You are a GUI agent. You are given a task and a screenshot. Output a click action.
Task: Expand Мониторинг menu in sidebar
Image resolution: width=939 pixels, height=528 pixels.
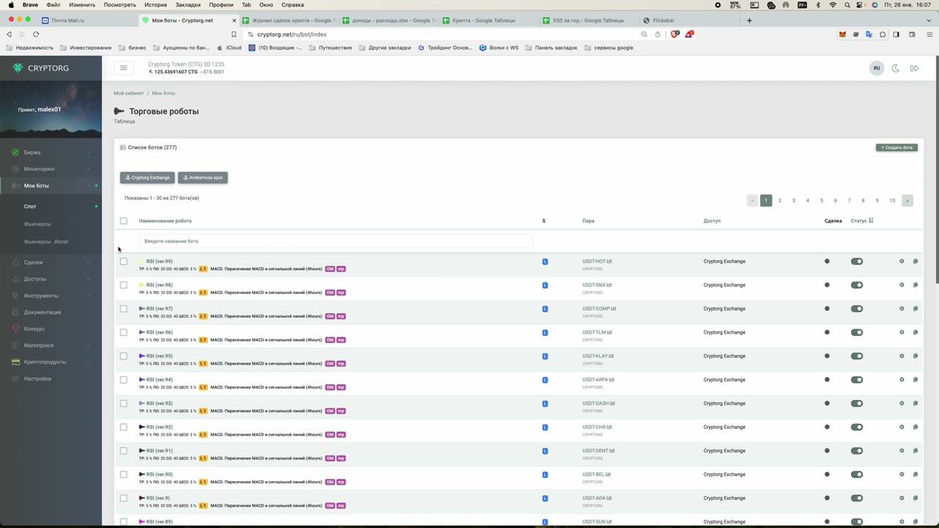click(x=51, y=169)
